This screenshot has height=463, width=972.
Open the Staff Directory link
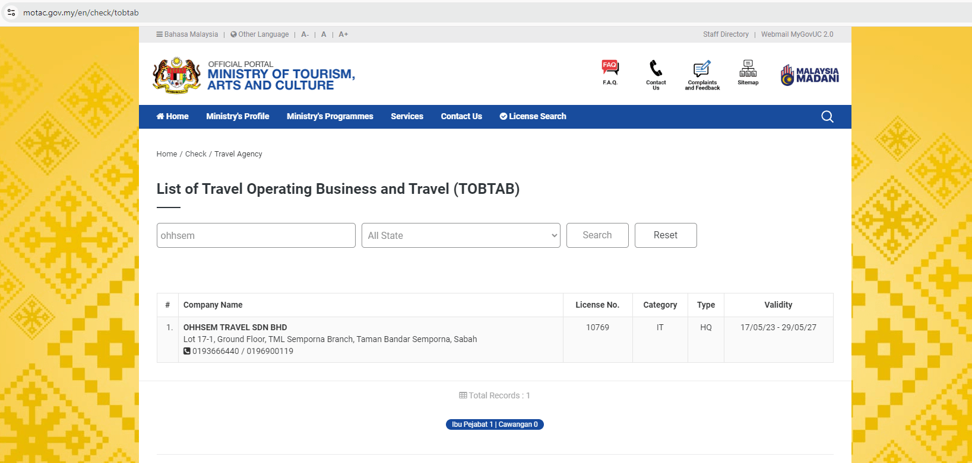726,34
